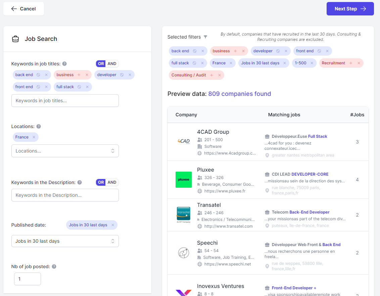This screenshot has height=296, width=380.
Task: Open the Locations dropdown
Action: click(x=65, y=151)
